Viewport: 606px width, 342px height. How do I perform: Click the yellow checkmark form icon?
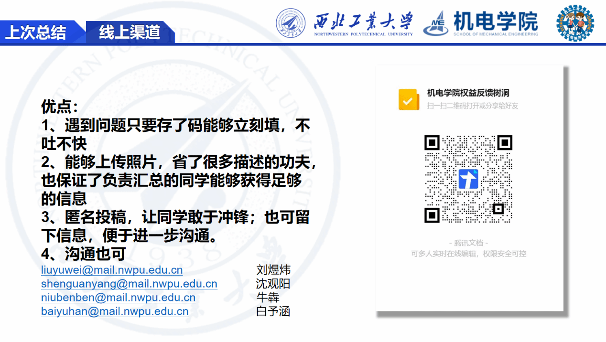point(408,99)
